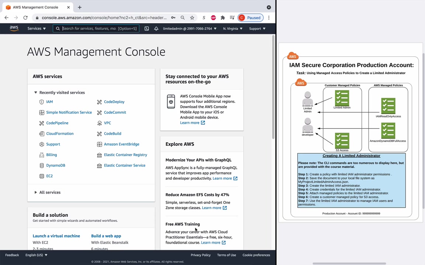
Task: Open the Elastic Container Registry link
Action: coord(125,155)
